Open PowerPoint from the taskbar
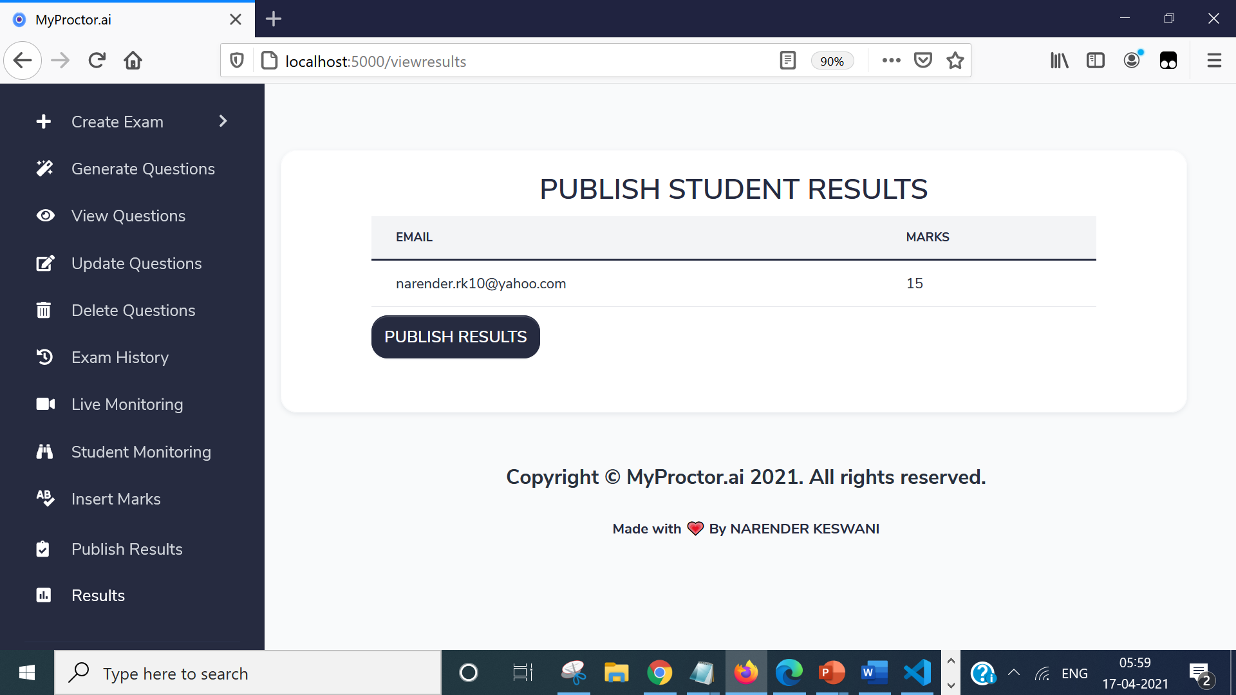Viewport: 1236px width, 695px height. [x=831, y=673]
